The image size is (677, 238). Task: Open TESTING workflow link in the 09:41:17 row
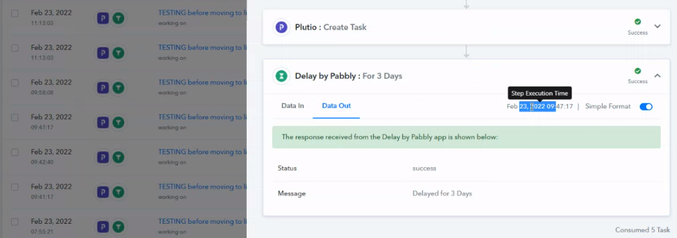click(202, 187)
